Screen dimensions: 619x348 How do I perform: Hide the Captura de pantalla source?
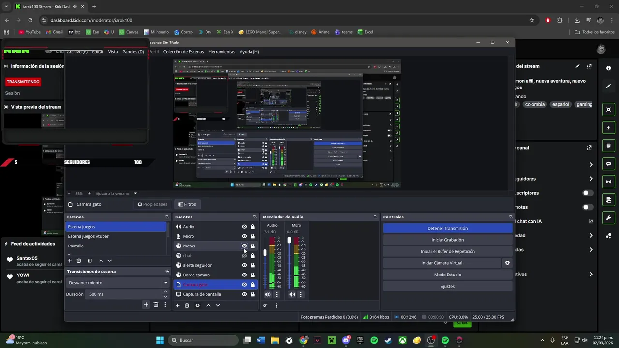point(244,294)
